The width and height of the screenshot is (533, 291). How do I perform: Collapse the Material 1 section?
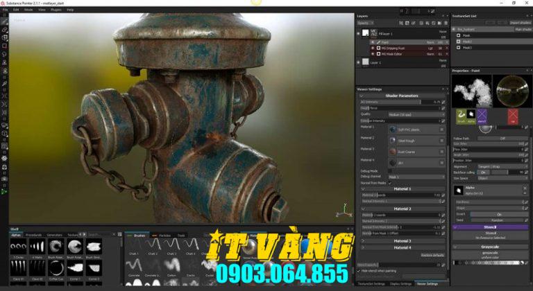pyautogui.click(x=363, y=188)
